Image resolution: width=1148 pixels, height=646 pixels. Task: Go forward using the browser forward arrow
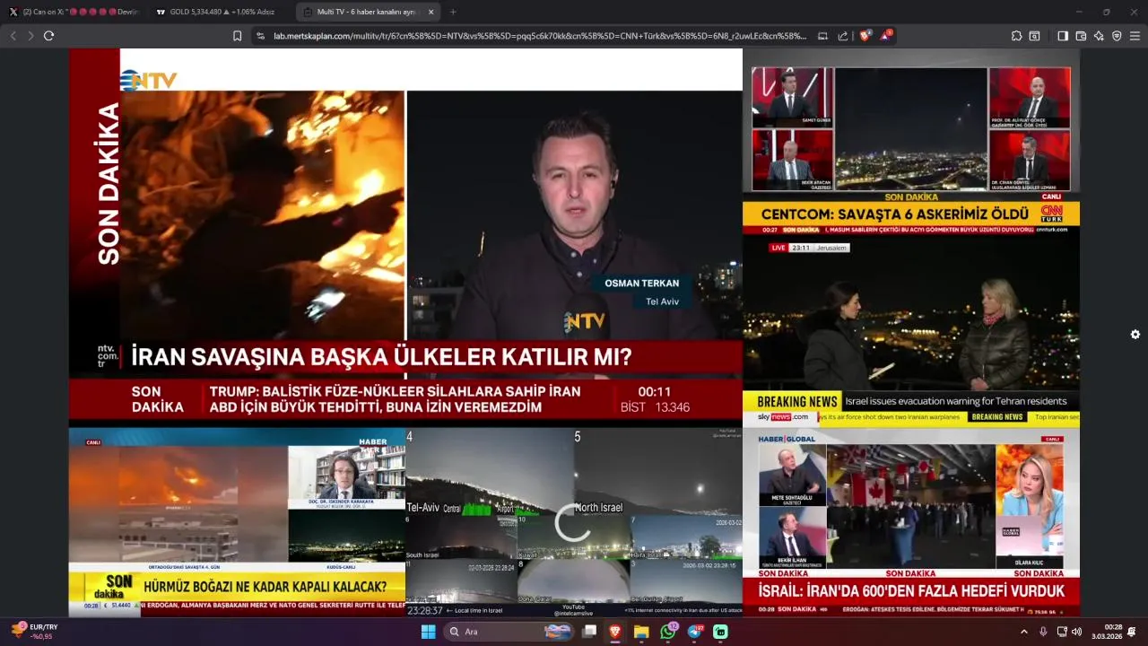(x=30, y=36)
